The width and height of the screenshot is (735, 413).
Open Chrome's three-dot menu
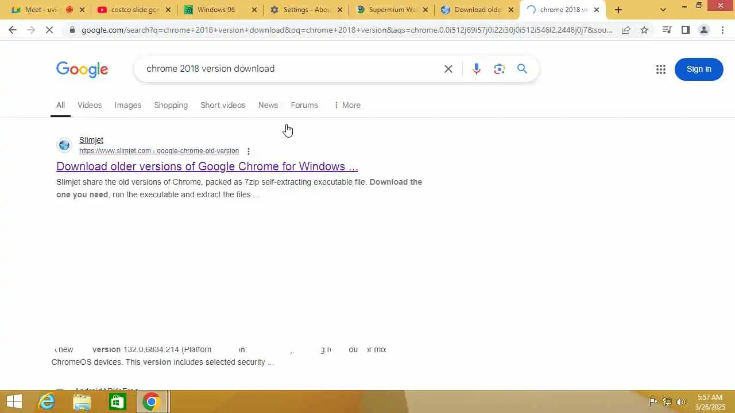pos(723,30)
